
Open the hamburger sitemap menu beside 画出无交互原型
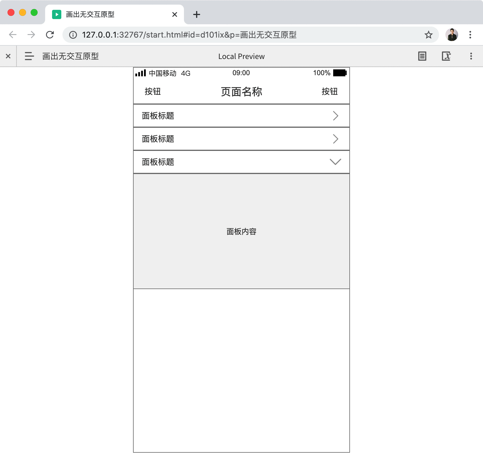pos(29,56)
